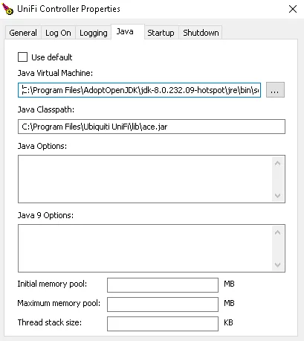304x341 pixels.
Task: Click the "Maximum memory pool:" label
Action: tap(59, 303)
